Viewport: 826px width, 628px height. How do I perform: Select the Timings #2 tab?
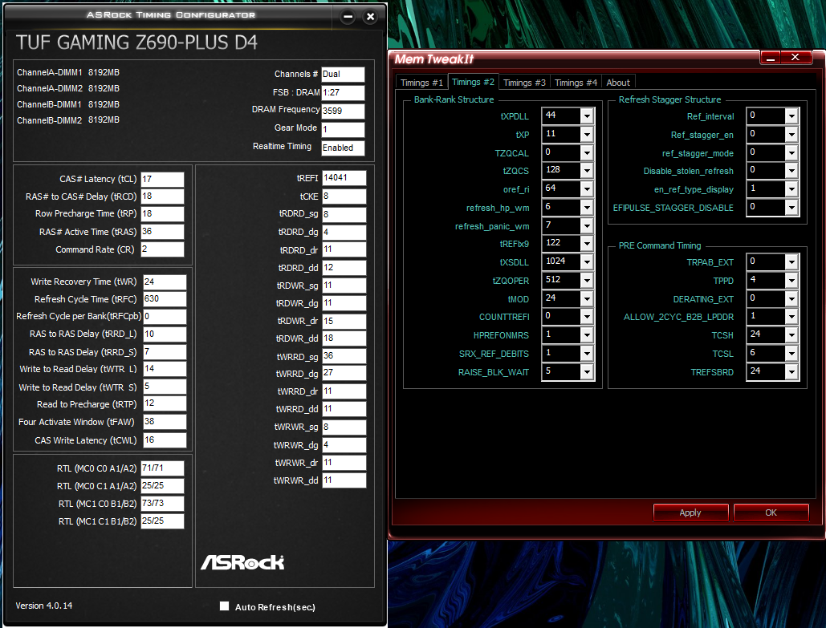pyautogui.click(x=473, y=82)
